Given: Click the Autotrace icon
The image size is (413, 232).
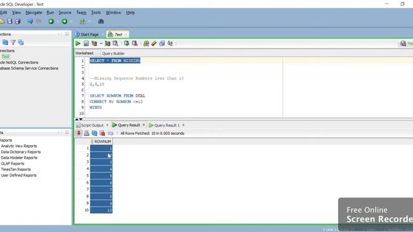Looking at the screenshot, I should (107, 43).
